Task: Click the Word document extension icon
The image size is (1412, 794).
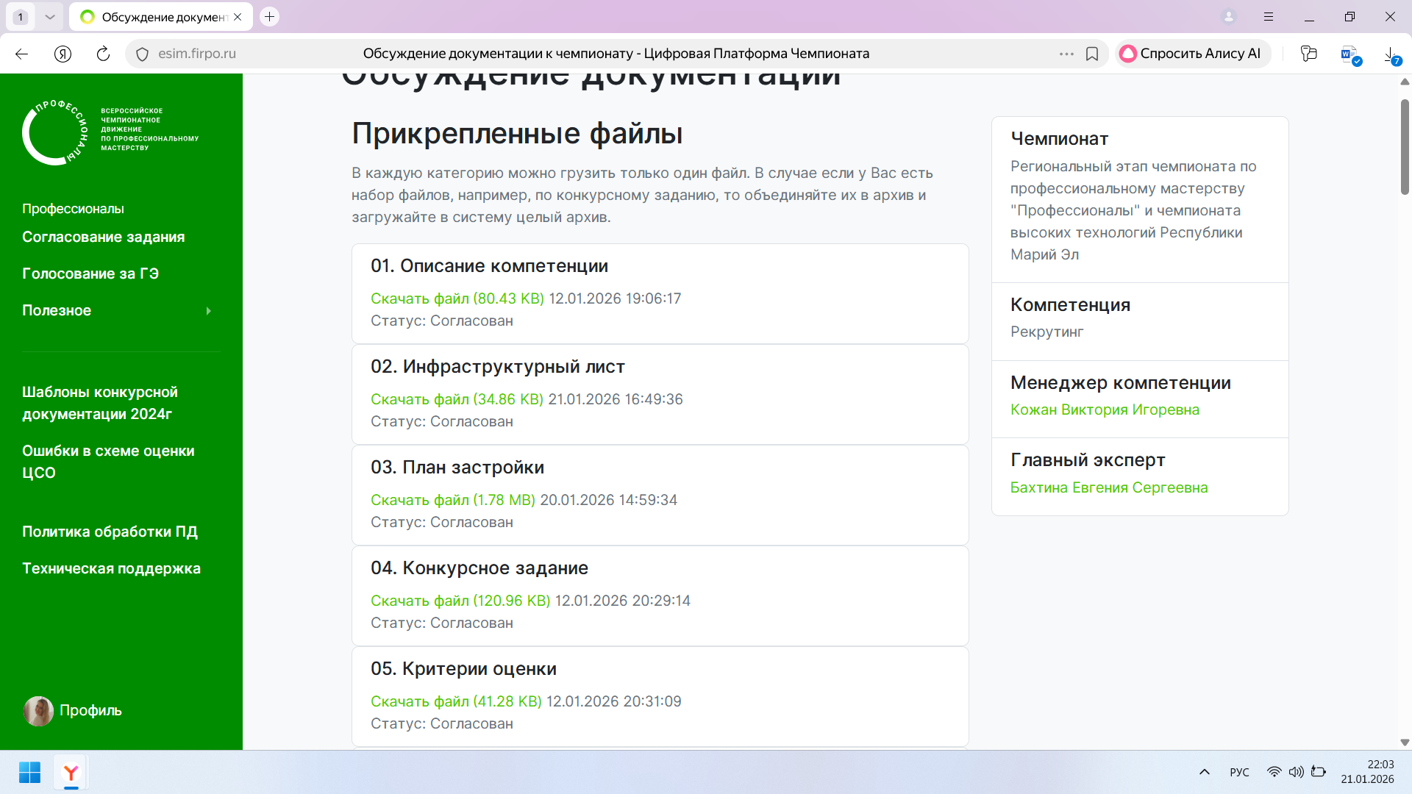Action: [1349, 54]
